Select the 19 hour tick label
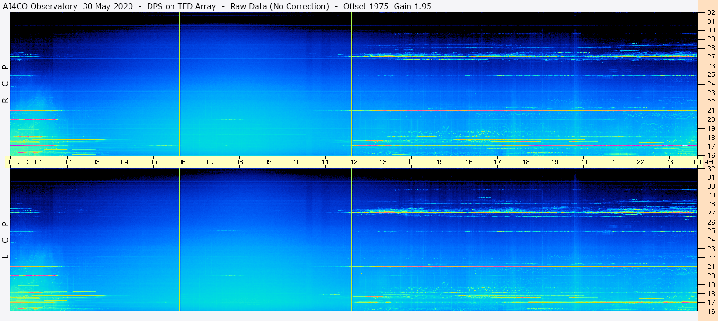The image size is (718, 321). pyautogui.click(x=555, y=162)
